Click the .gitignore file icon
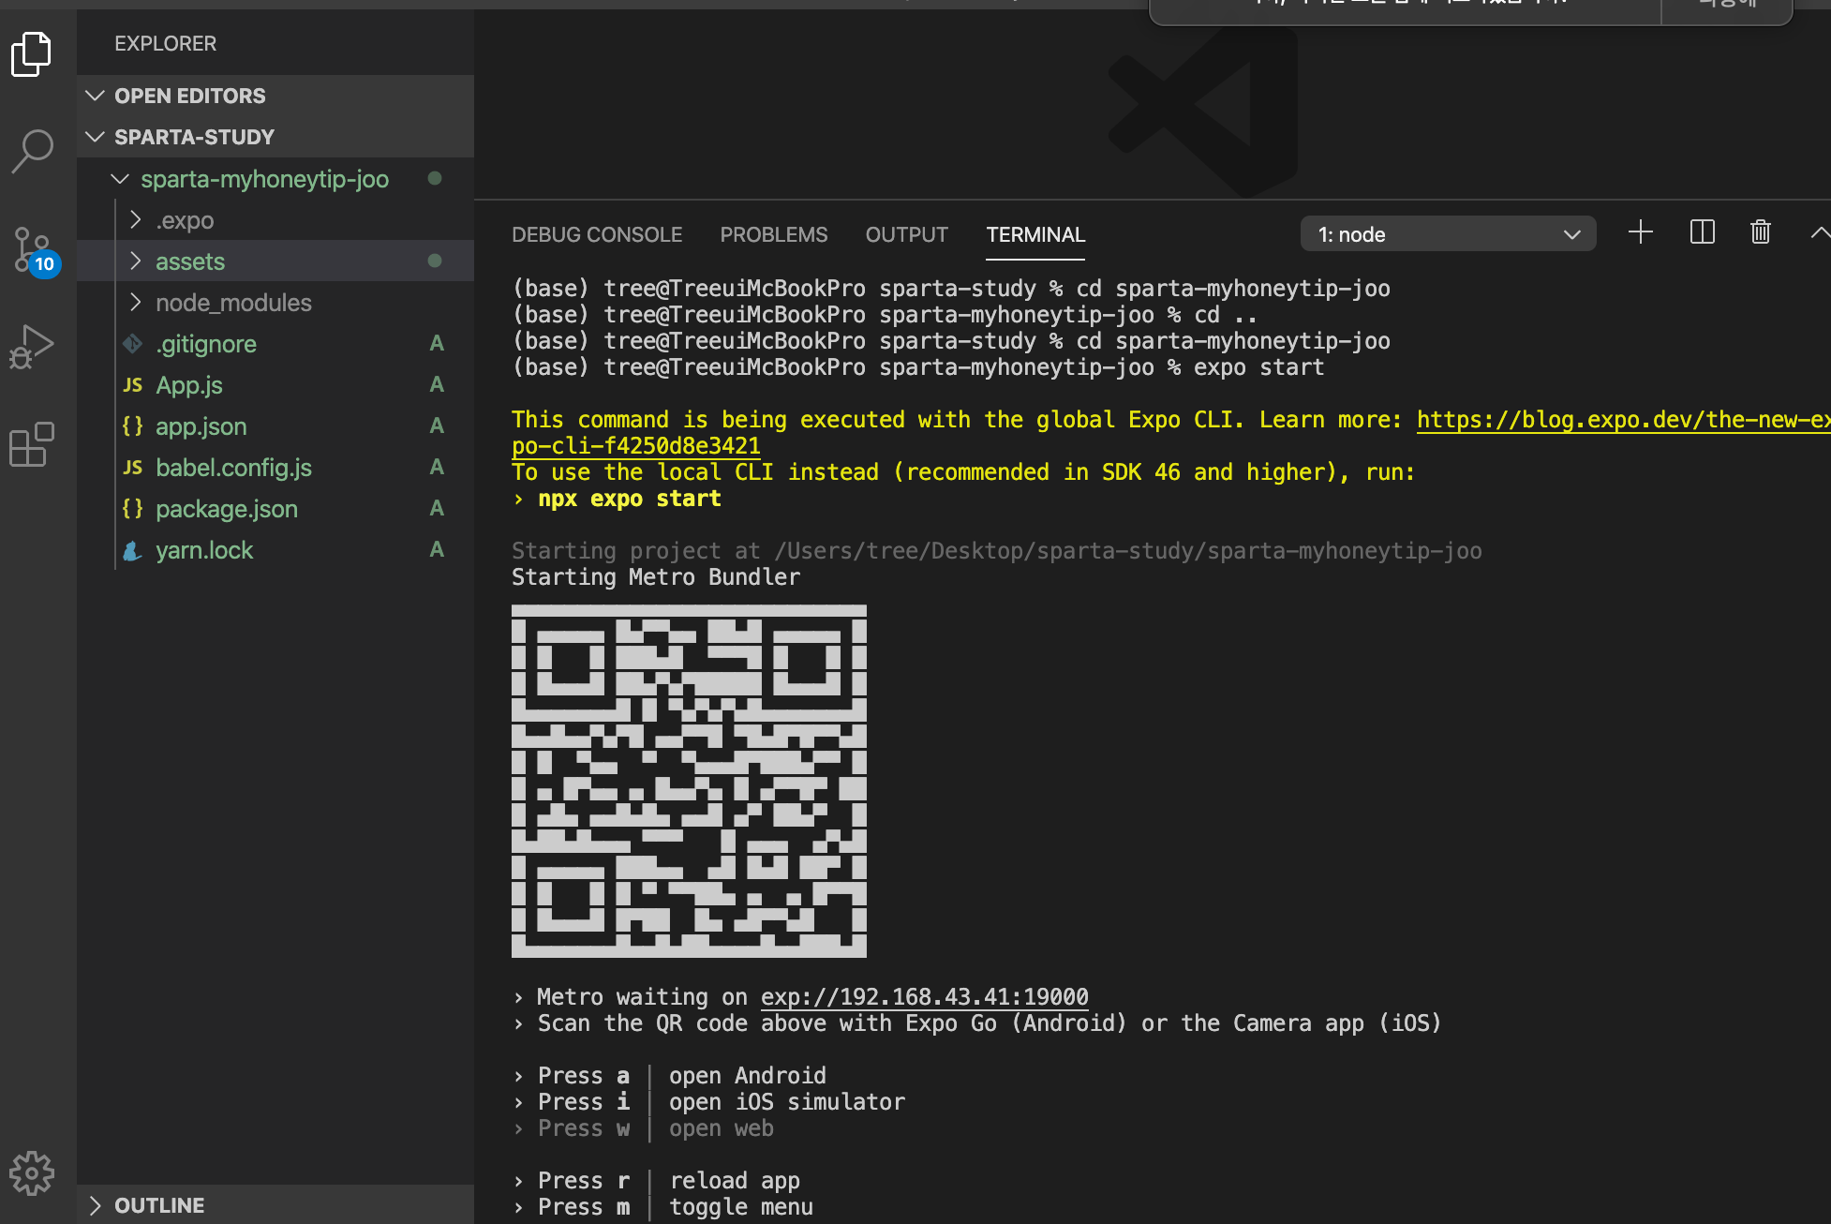Viewport: 1831px width, 1224px height. [133, 344]
